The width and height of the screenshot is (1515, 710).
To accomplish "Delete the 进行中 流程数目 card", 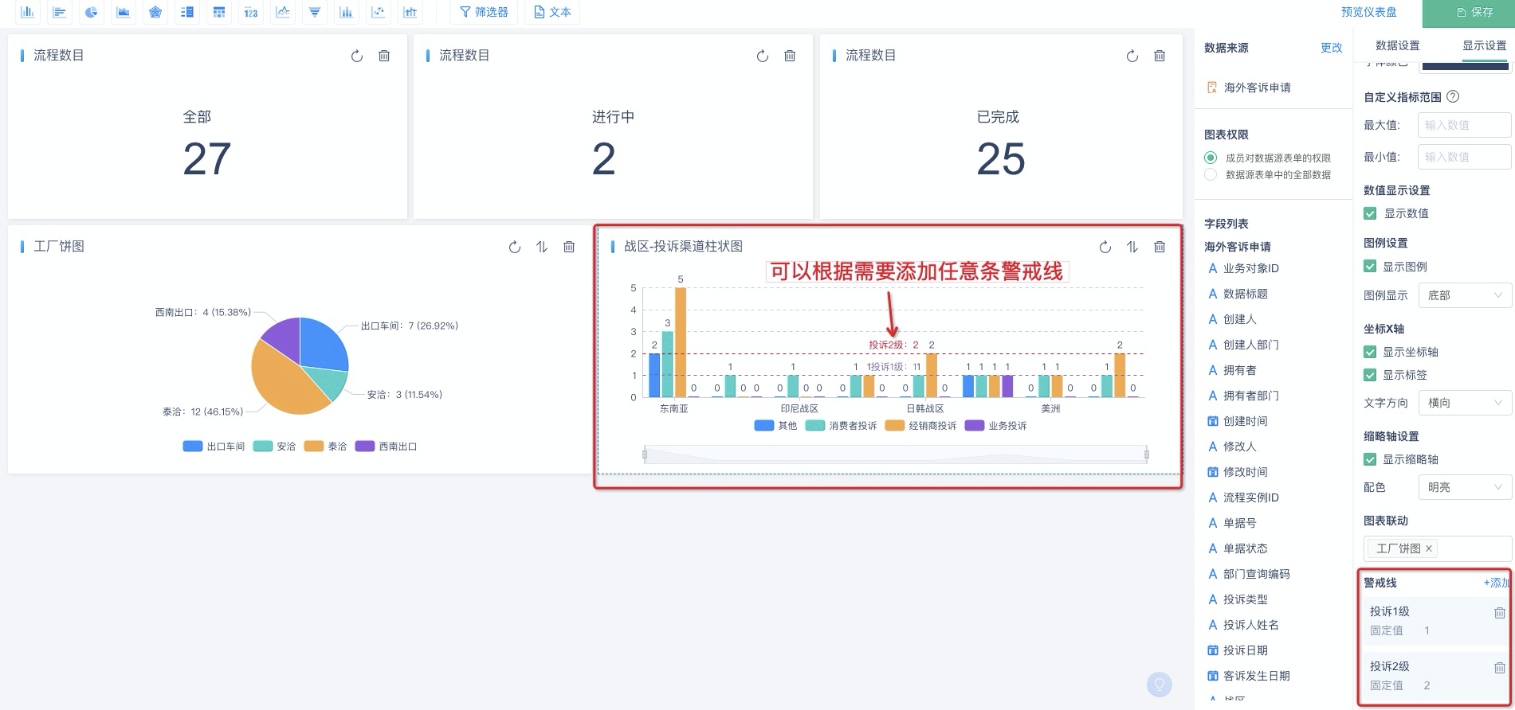I will coord(790,56).
